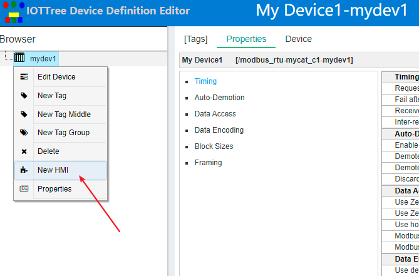
Task: Switch to the Properties tab
Action: 246,39
